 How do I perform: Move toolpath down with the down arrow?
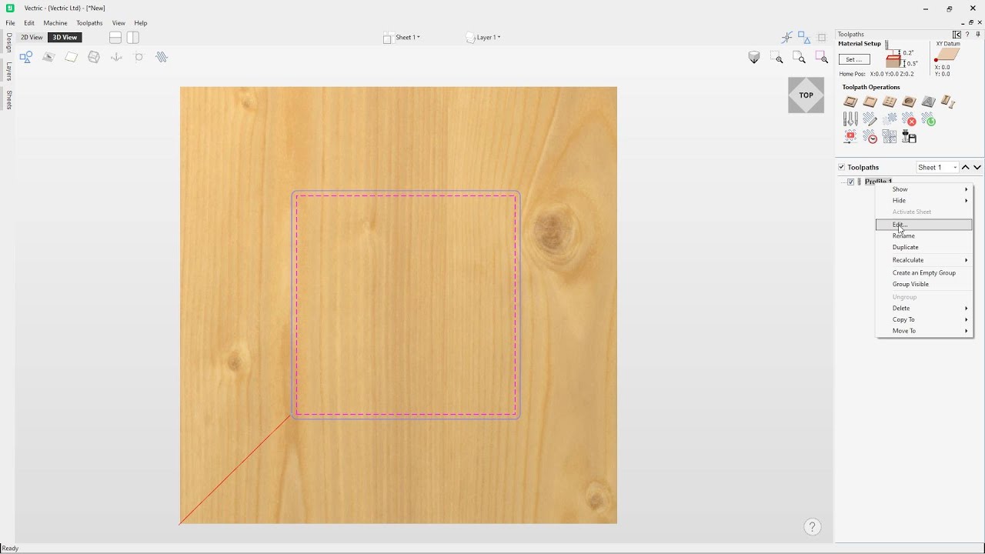(977, 167)
